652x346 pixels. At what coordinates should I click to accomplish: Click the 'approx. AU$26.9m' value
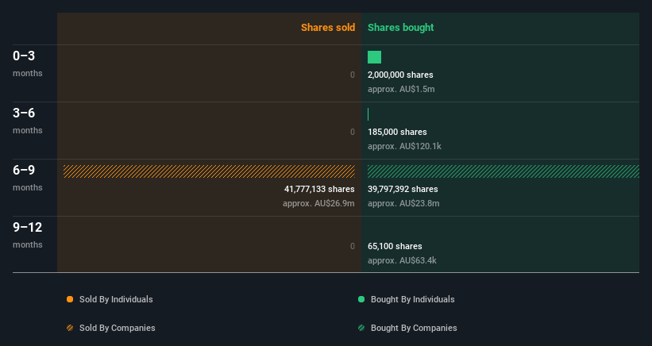pyautogui.click(x=318, y=203)
